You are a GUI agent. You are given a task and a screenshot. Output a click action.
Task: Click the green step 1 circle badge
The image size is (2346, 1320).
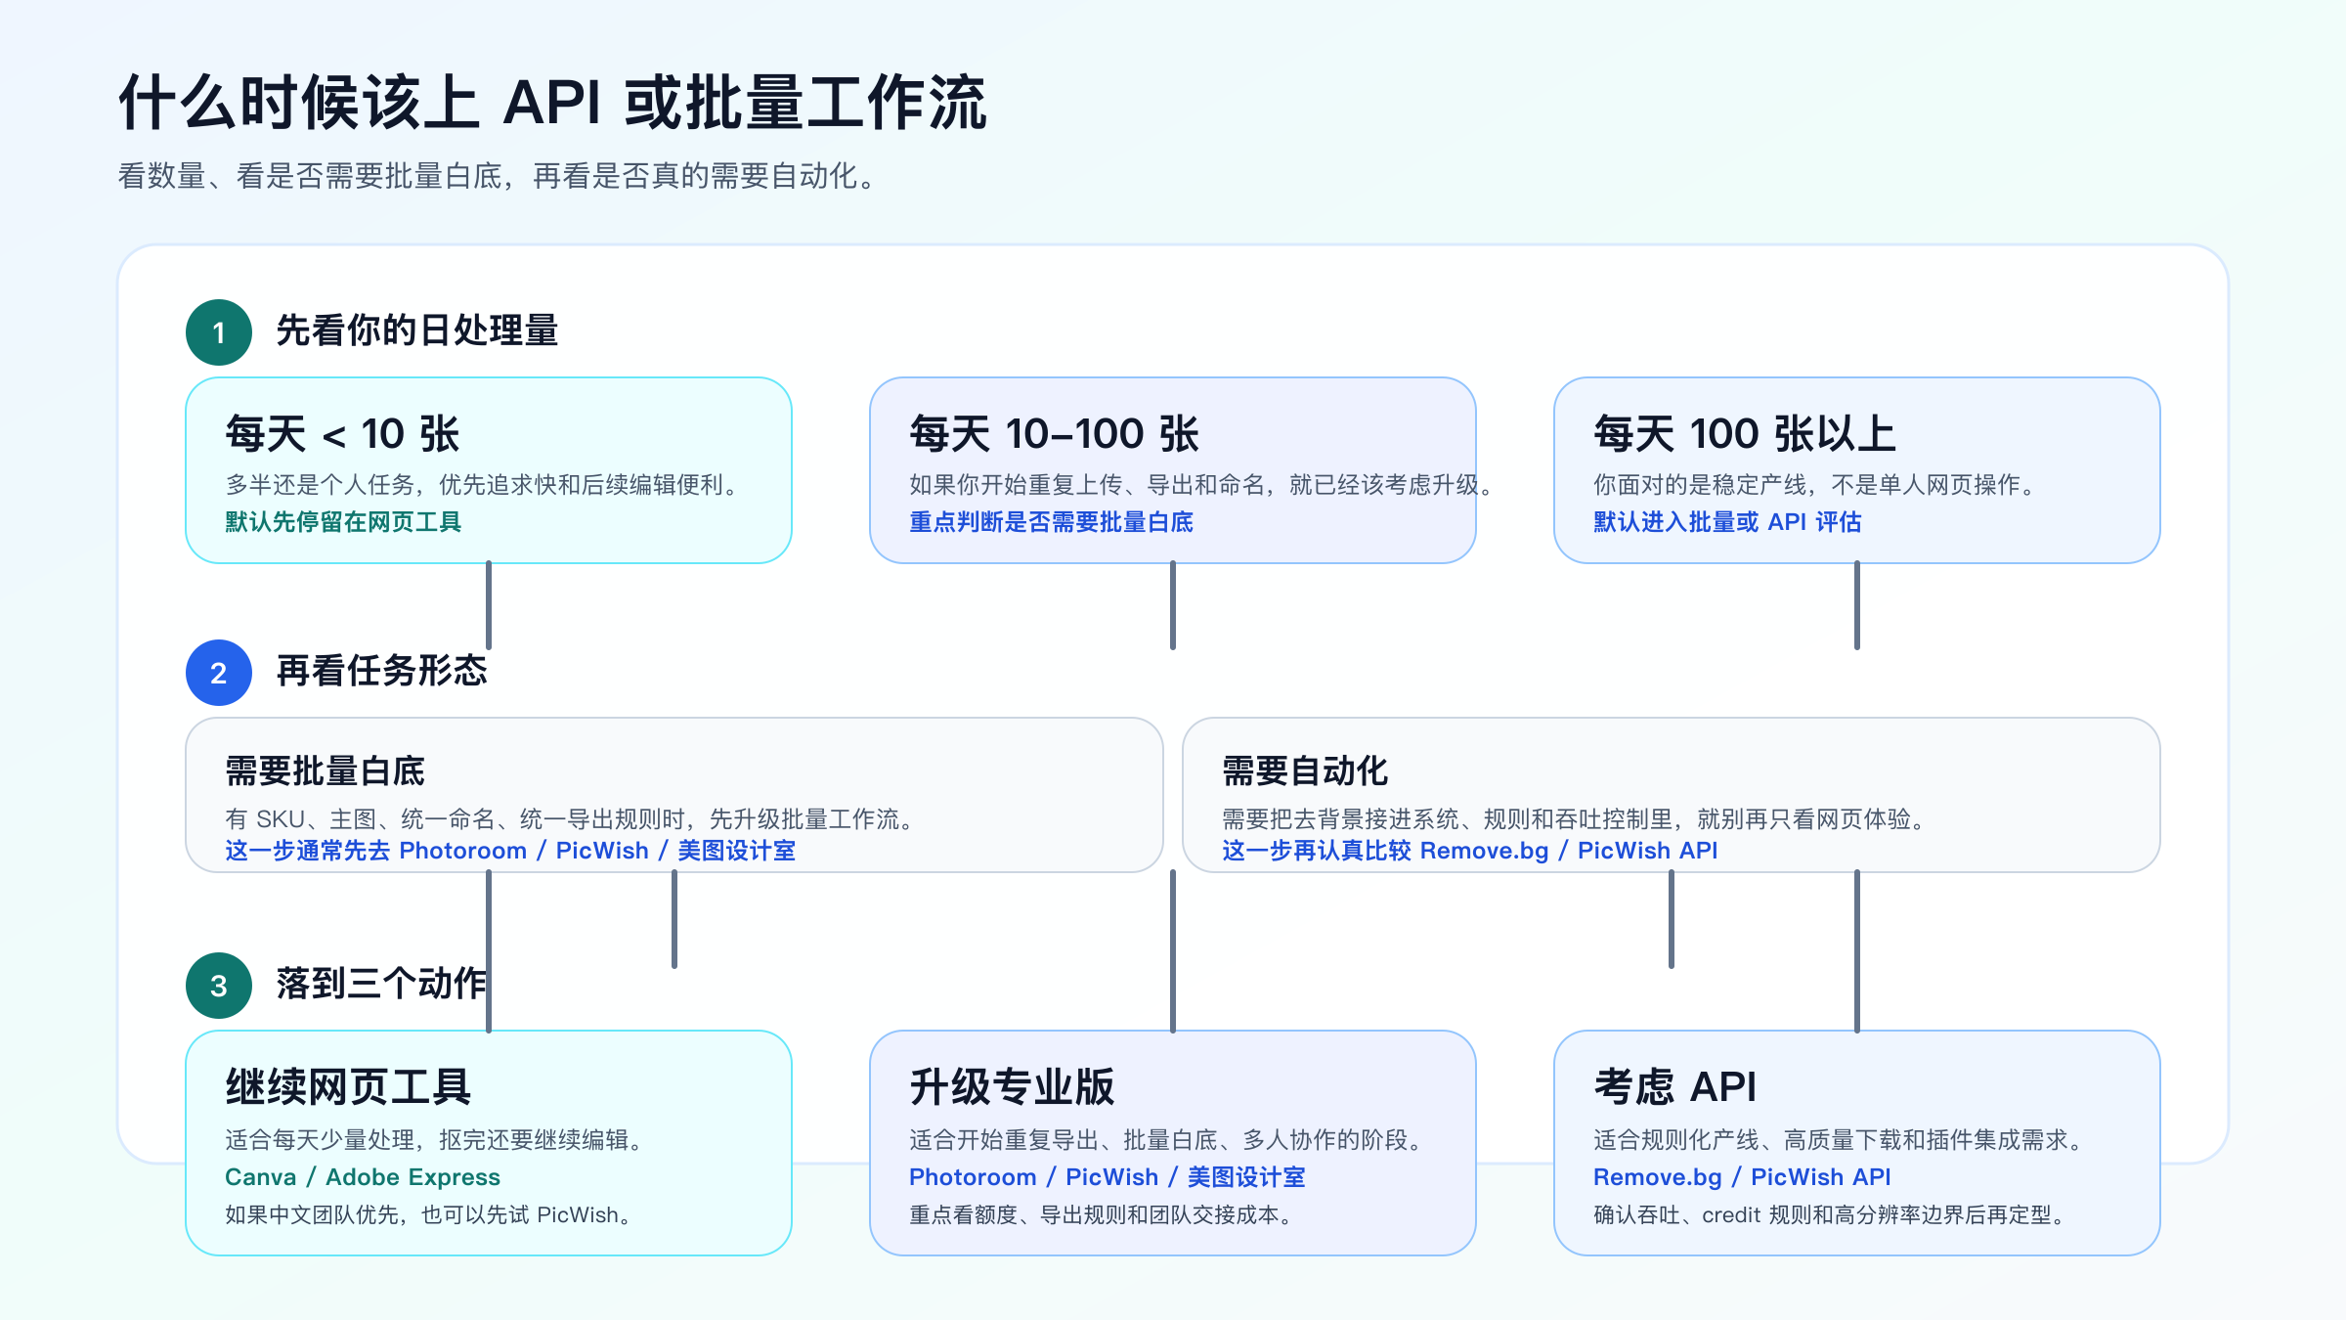tap(219, 332)
